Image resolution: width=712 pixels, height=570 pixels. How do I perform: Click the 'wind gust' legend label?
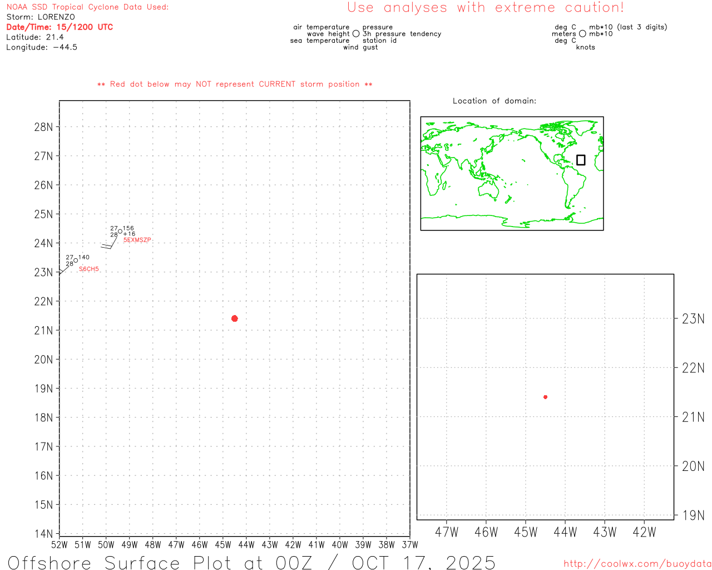point(360,47)
